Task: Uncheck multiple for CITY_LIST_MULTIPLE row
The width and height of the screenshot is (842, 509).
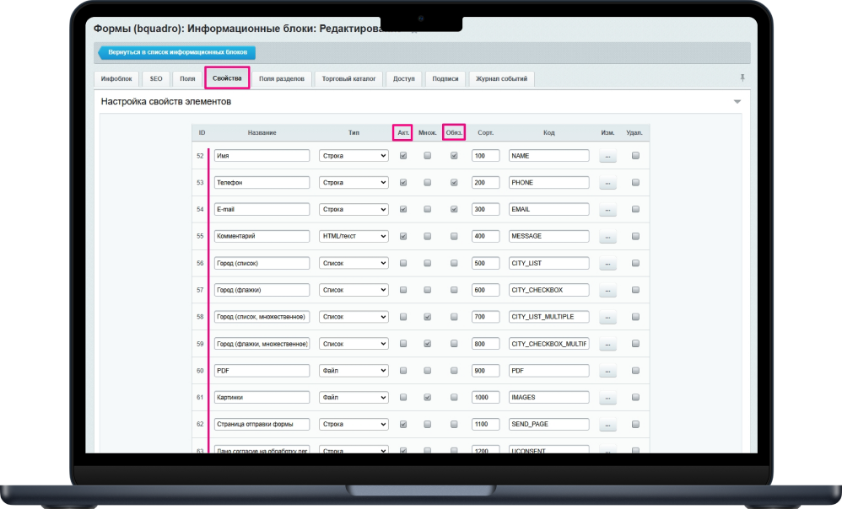Action: pos(428,317)
